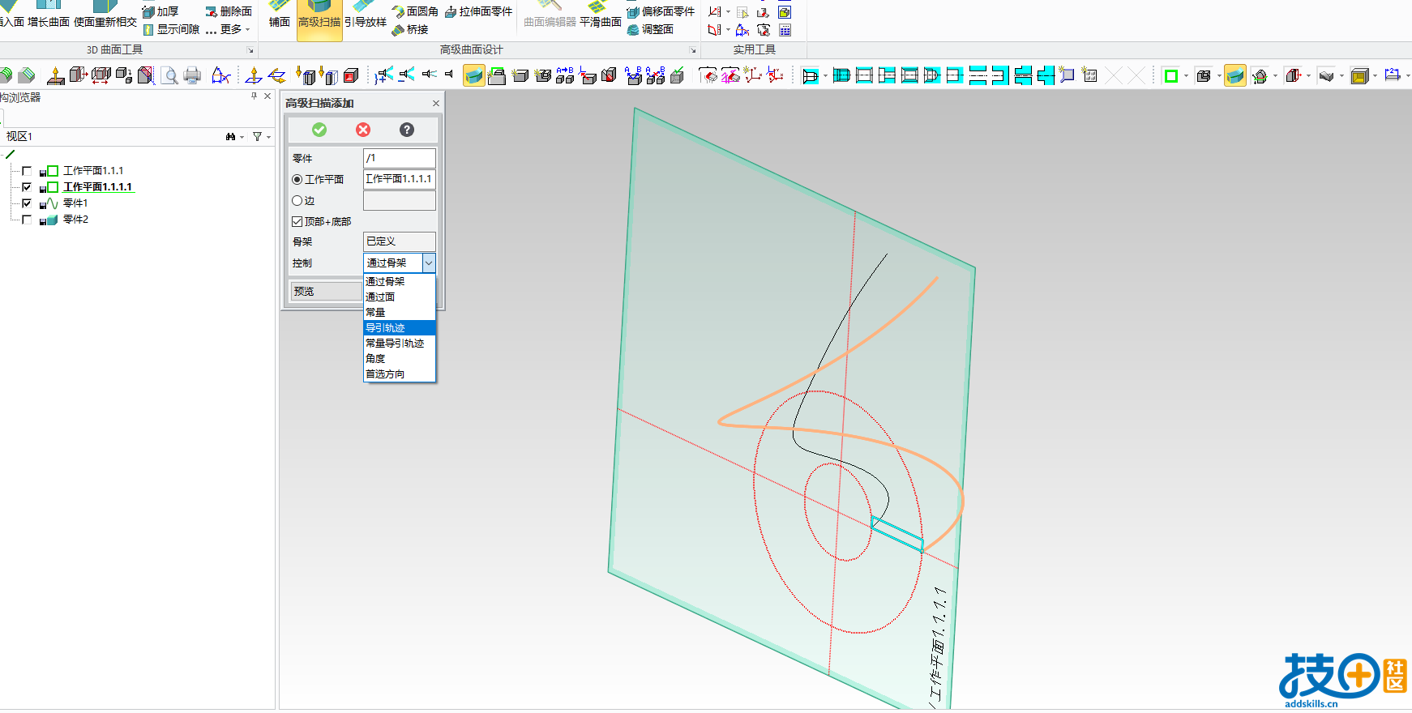Click the red cube toolbar icon

(351, 76)
